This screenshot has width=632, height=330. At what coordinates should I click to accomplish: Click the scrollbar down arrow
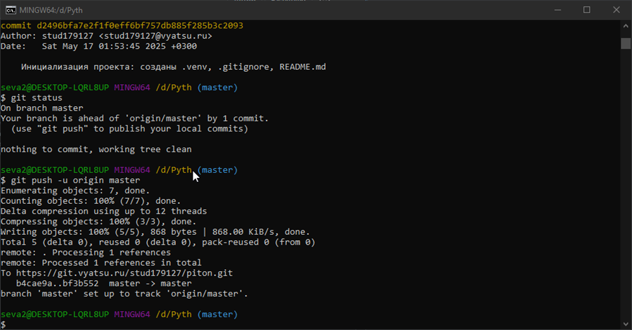click(626, 324)
